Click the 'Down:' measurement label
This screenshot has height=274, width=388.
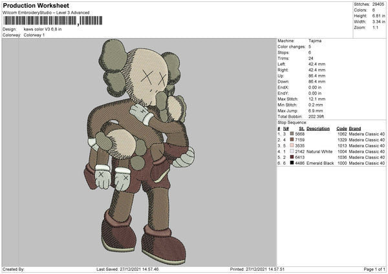tap(283, 81)
